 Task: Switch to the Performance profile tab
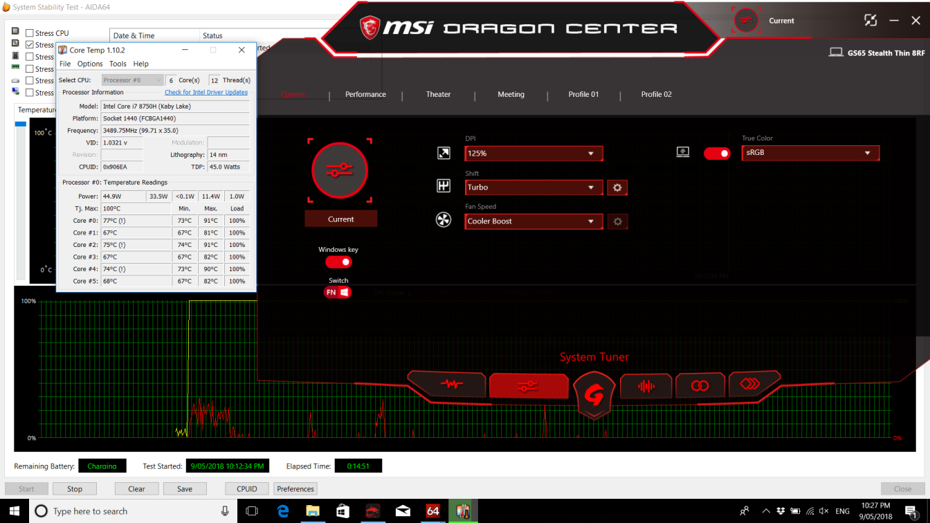click(365, 94)
